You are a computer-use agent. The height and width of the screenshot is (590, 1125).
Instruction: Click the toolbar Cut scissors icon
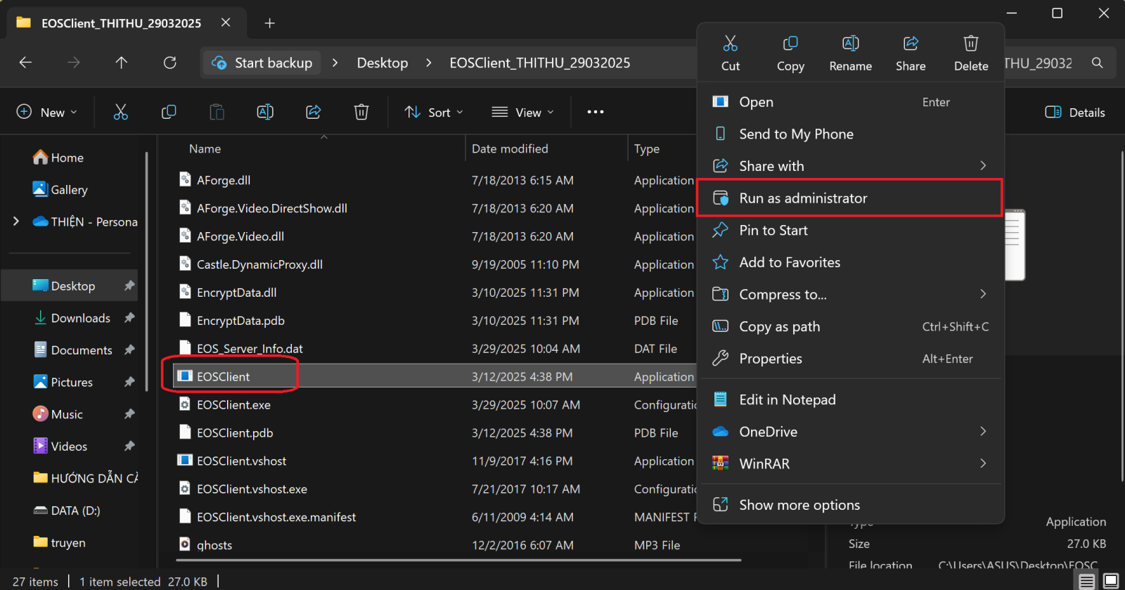click(x=121, y=112)
